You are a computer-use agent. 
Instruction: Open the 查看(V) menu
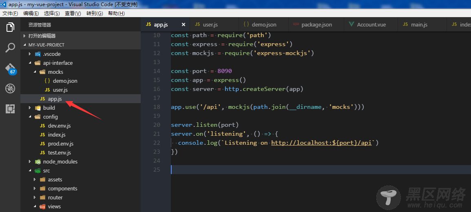coord(73,13)
